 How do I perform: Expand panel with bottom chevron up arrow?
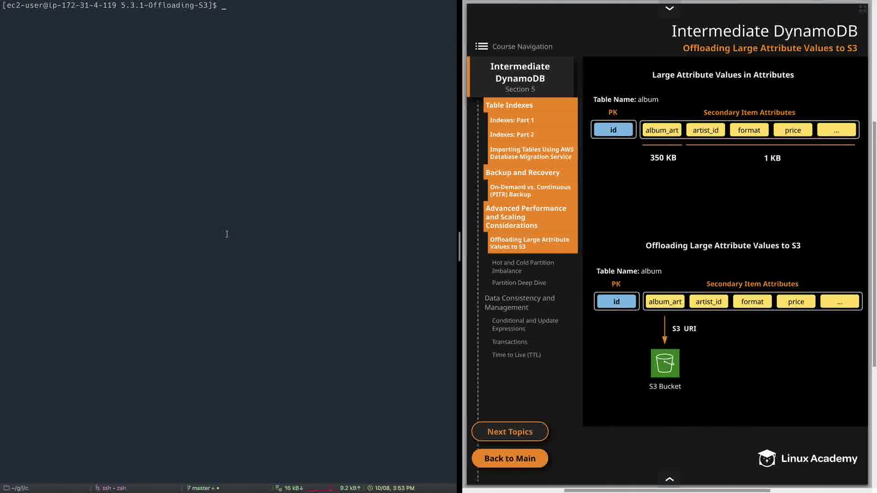click(669, 479)
